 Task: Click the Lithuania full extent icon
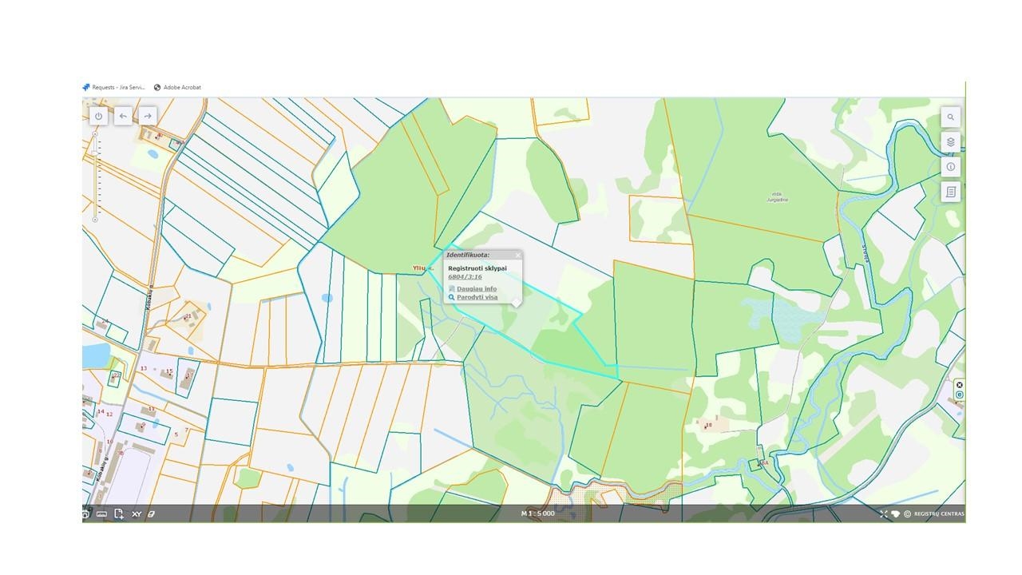coord(895,514)
